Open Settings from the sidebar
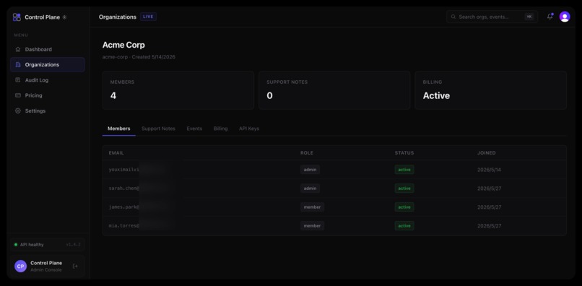 coord(48,111)
